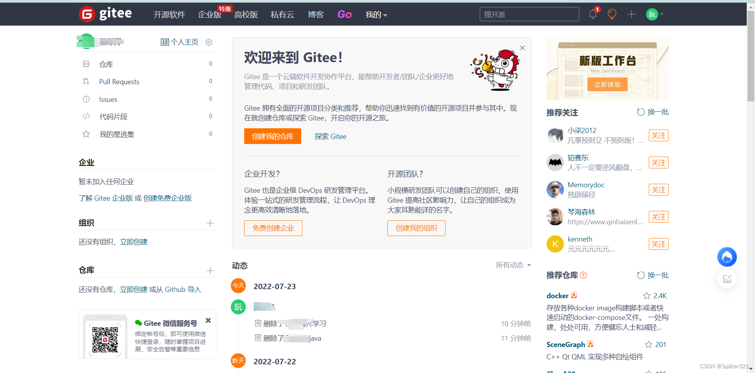Open Memorydoc's avatar

[x=555, y=190]
